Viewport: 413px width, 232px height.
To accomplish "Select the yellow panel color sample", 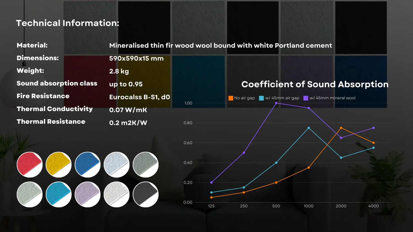I will click(x=58, y=164).
